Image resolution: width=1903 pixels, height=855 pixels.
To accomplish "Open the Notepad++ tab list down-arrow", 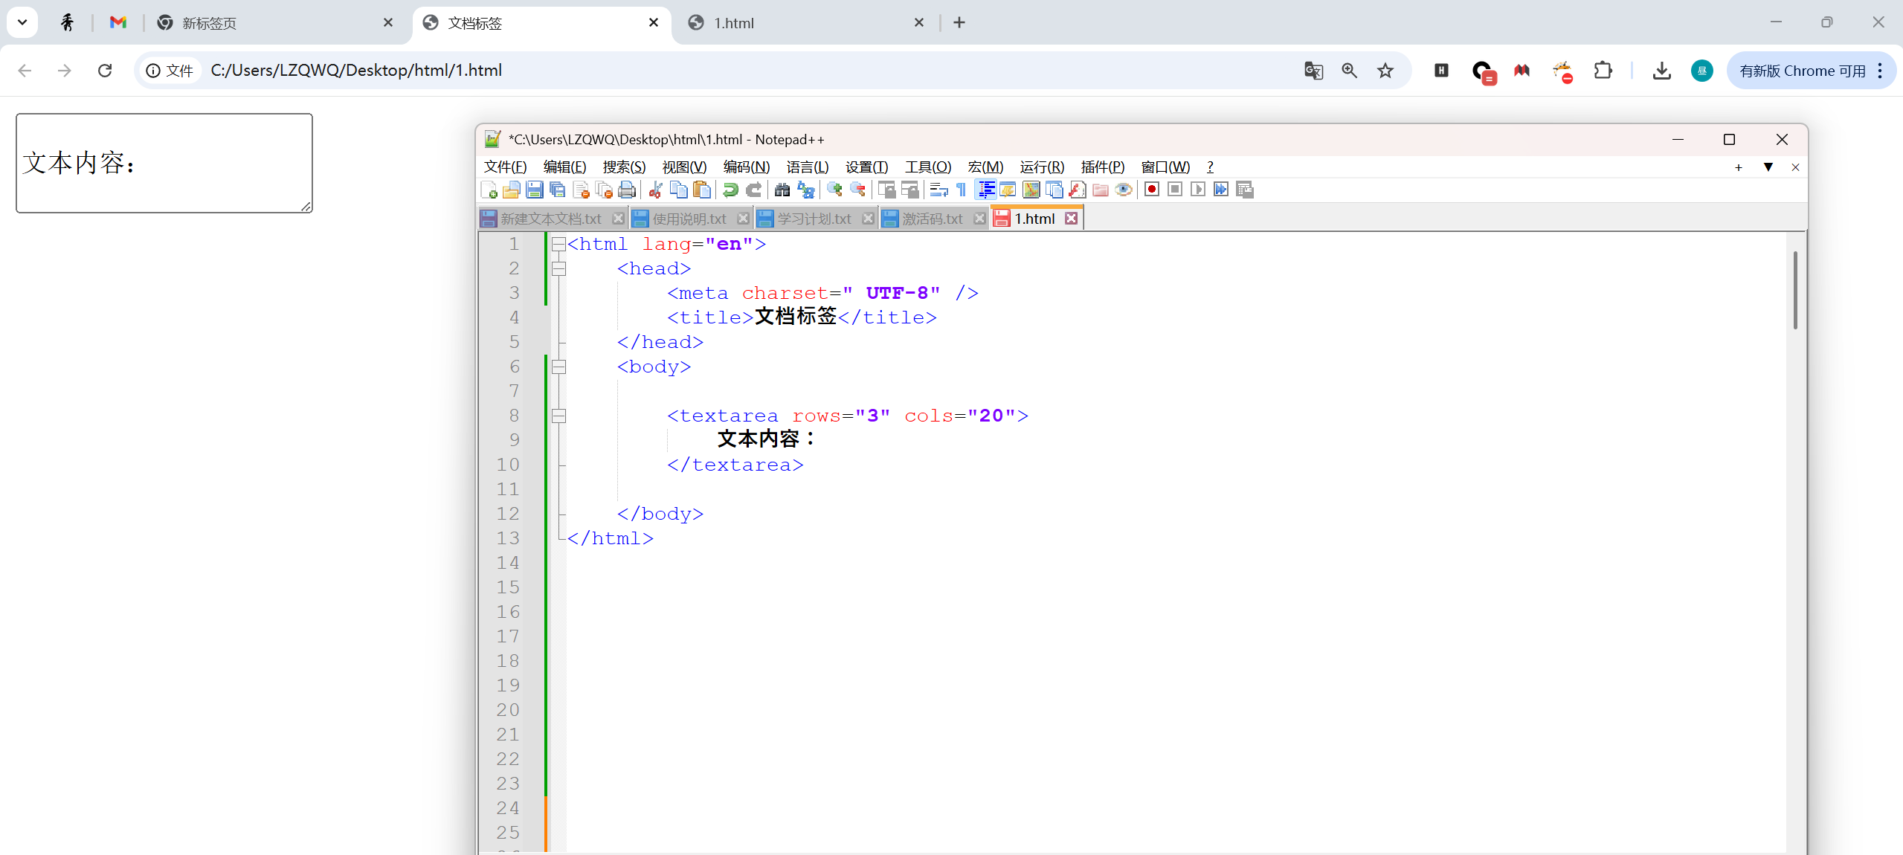I will (x=1768, y=167).
